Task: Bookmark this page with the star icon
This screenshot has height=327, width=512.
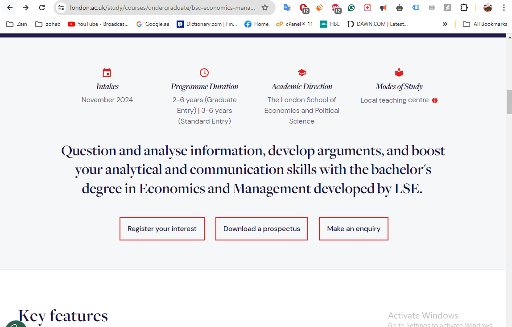Action: [x=265, y=8]
